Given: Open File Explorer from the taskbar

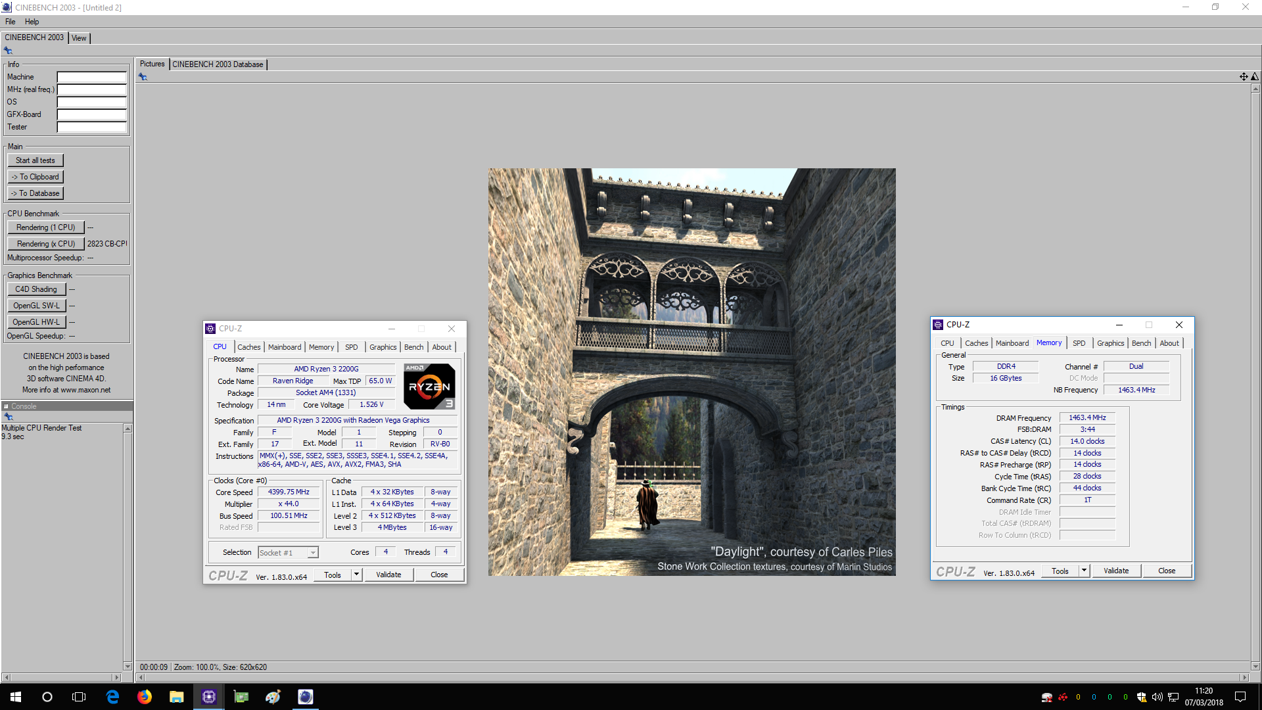Looking at the screenshot, I should (176, 697).
